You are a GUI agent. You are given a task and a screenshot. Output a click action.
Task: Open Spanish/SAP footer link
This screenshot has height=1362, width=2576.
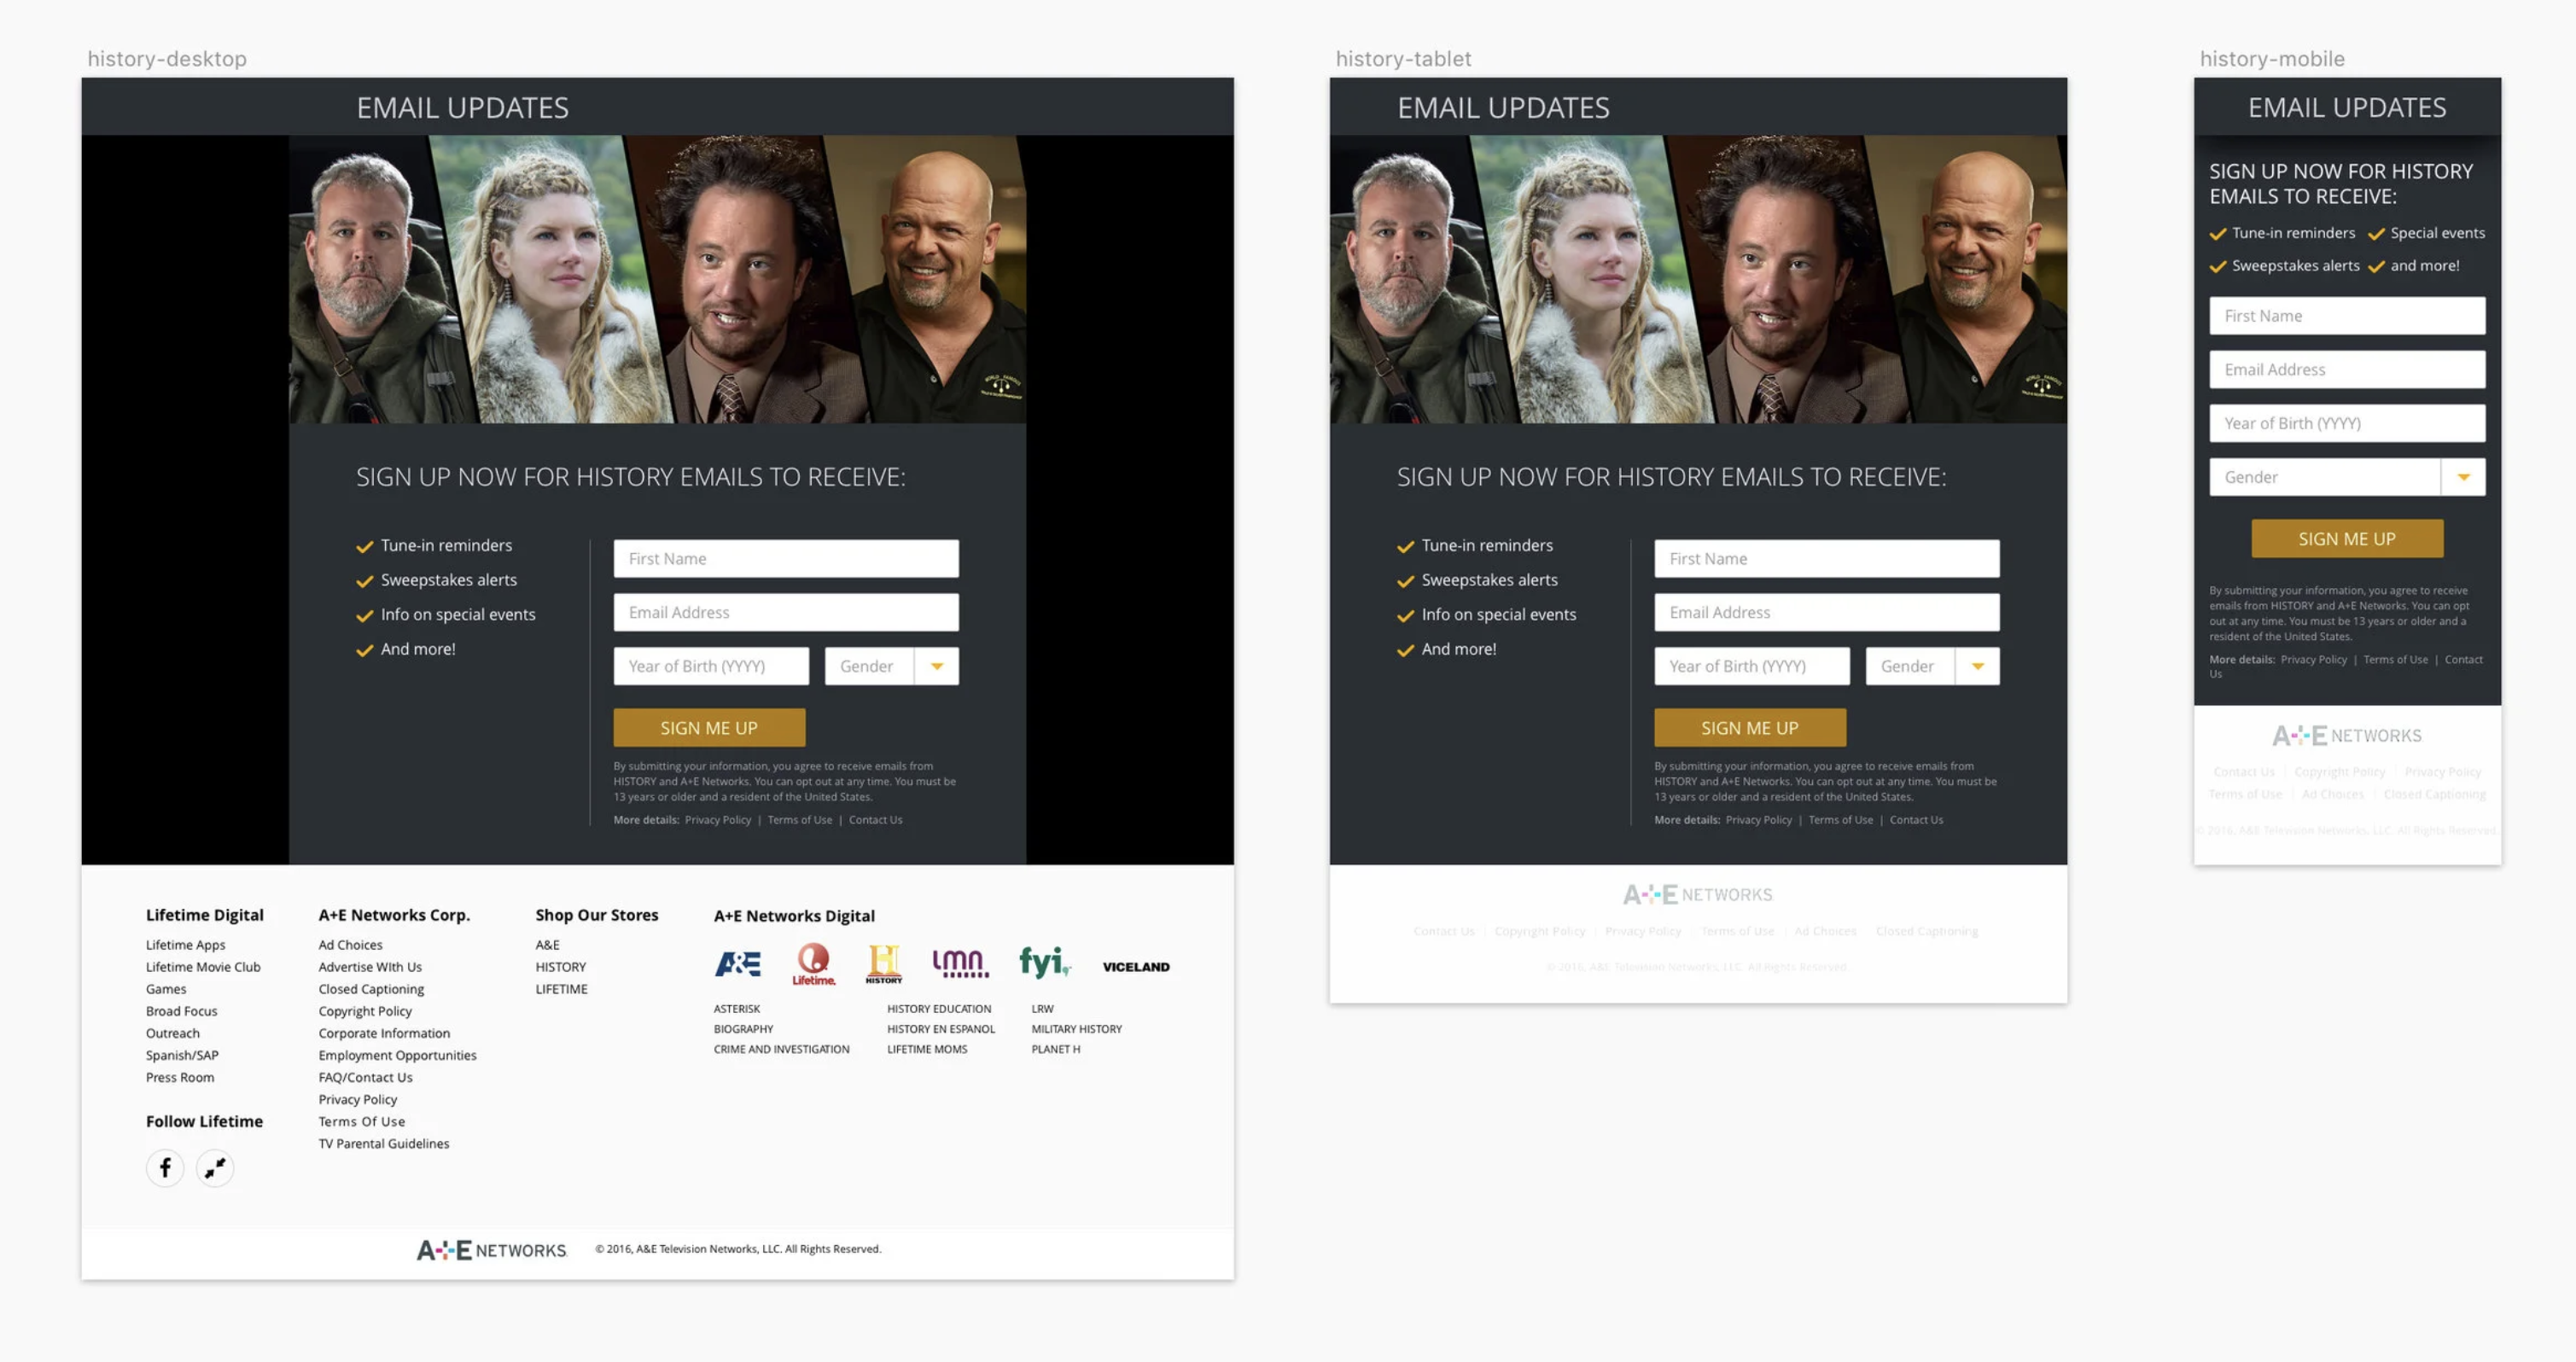pos(182,1055)
